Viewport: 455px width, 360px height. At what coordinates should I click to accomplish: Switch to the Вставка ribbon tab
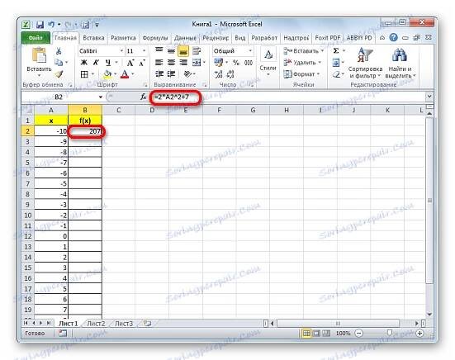click(93, 38)
